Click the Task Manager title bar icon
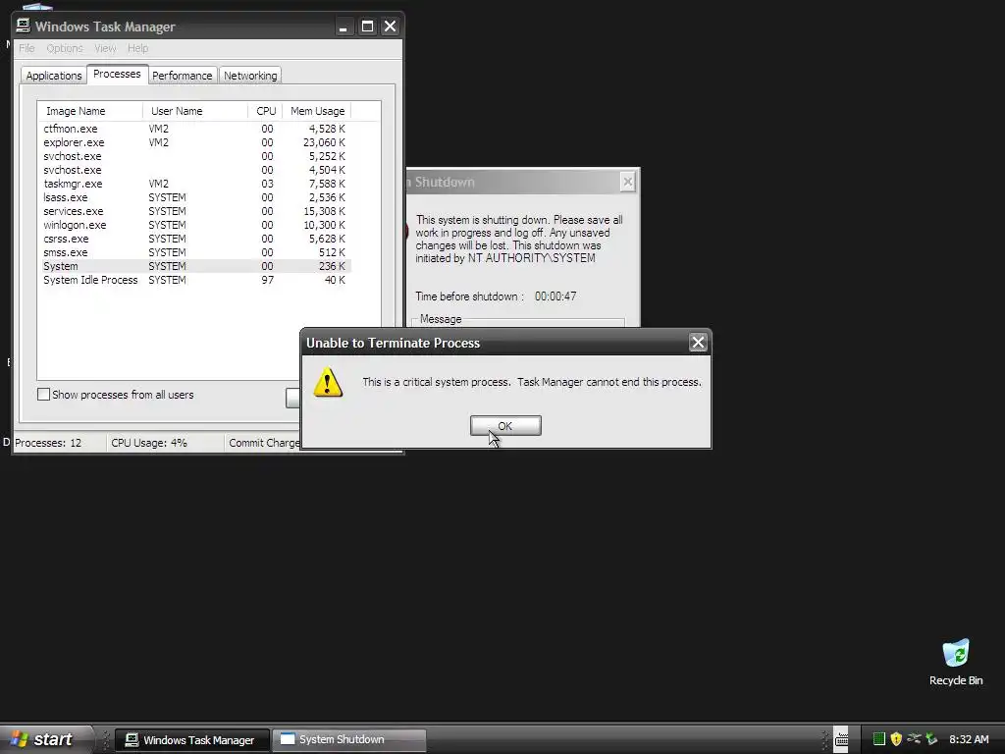 click(24, 26)
